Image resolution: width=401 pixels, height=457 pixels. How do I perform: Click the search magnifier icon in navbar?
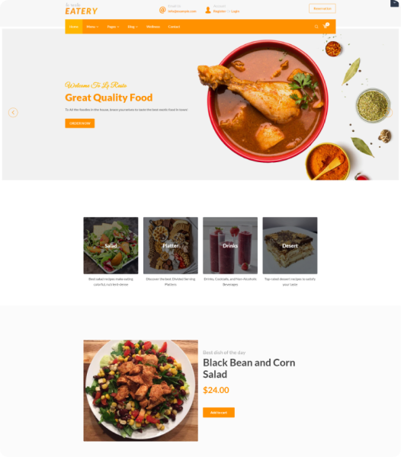(316, 27)
